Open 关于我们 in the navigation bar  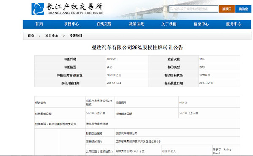click(x=169, y=24)
